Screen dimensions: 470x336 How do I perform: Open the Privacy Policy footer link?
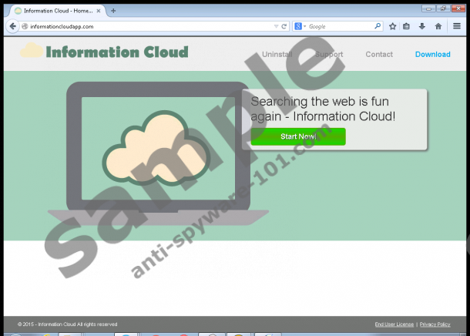tap(435, 324)
